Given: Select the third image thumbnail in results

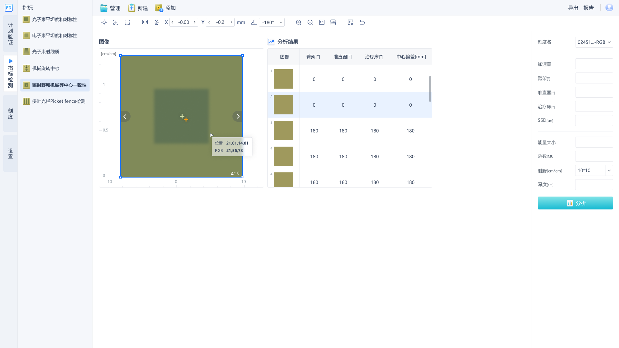Looking at the screenshot, I should pos(283,130).
